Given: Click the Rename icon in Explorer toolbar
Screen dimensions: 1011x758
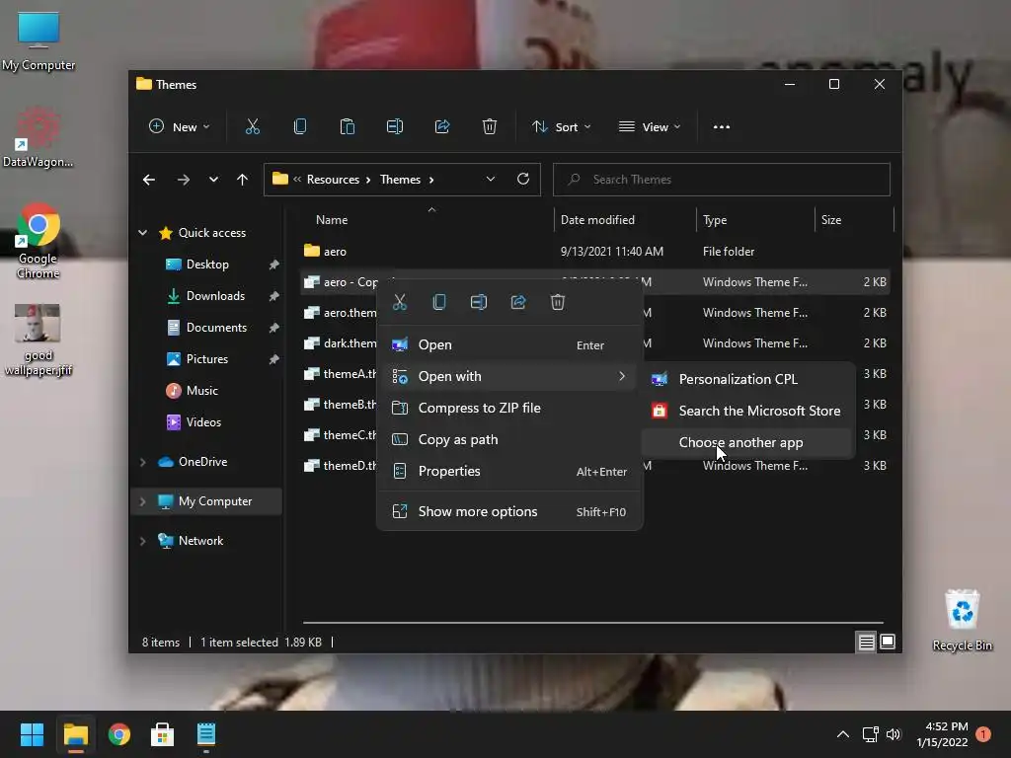Looking at the screenshot, I should 395,127.
